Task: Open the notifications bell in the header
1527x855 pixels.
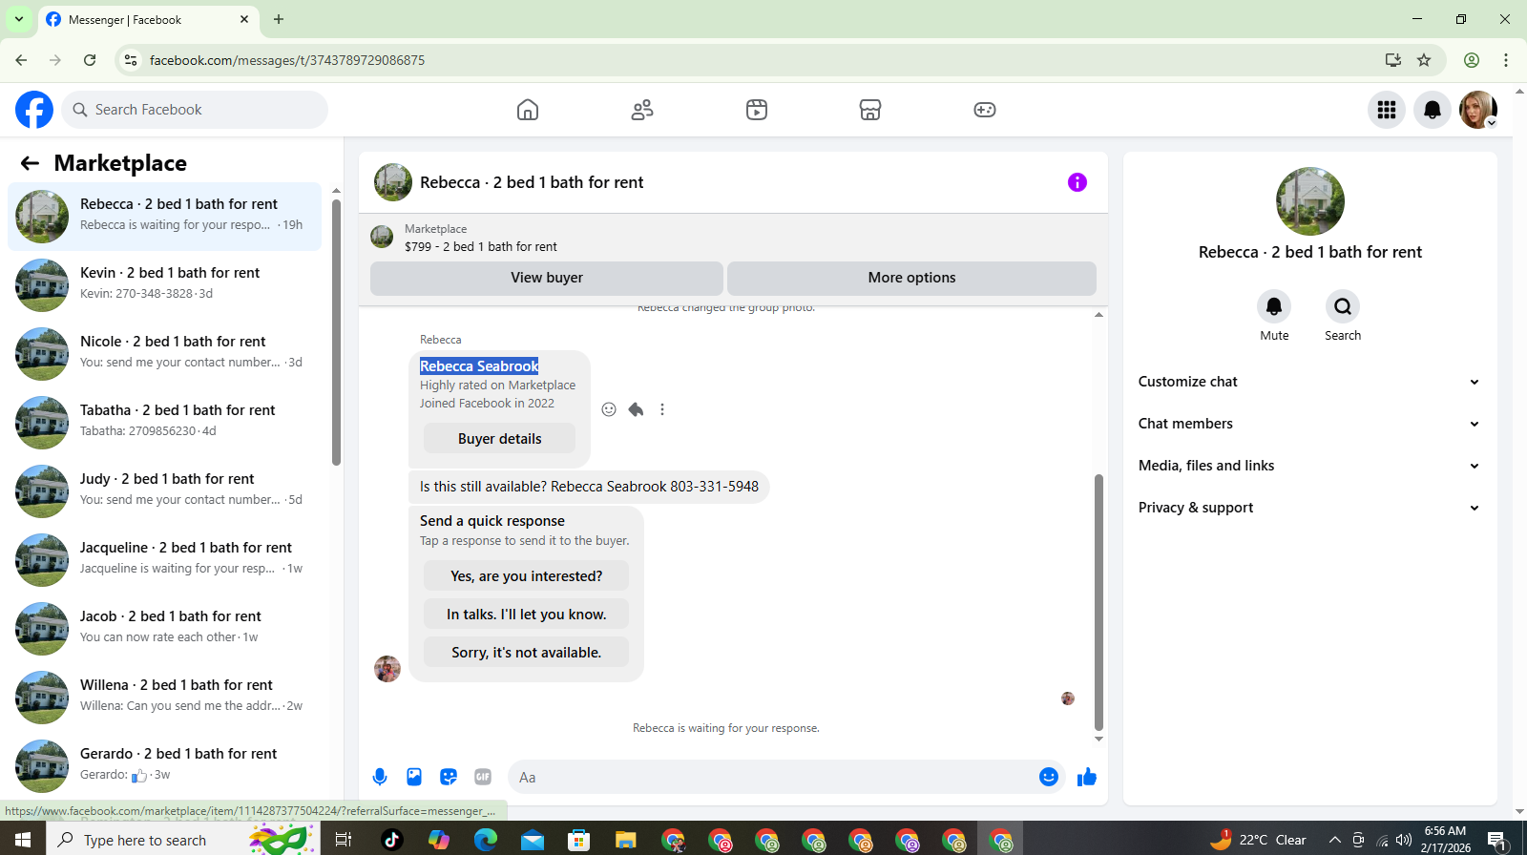Action: pos(1433,110)
